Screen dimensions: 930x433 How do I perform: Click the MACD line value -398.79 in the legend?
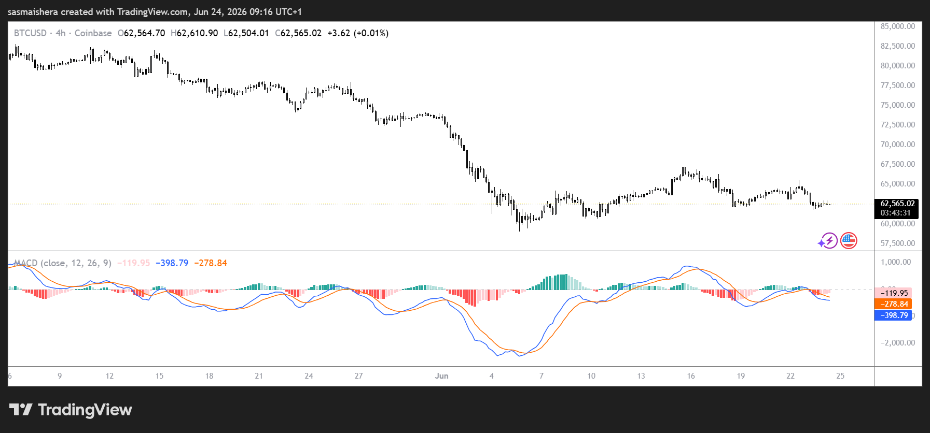172,263
